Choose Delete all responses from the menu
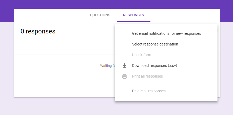The height and width of the screenshot is (115, 233). pyautogui.click(x=149, y=91)
